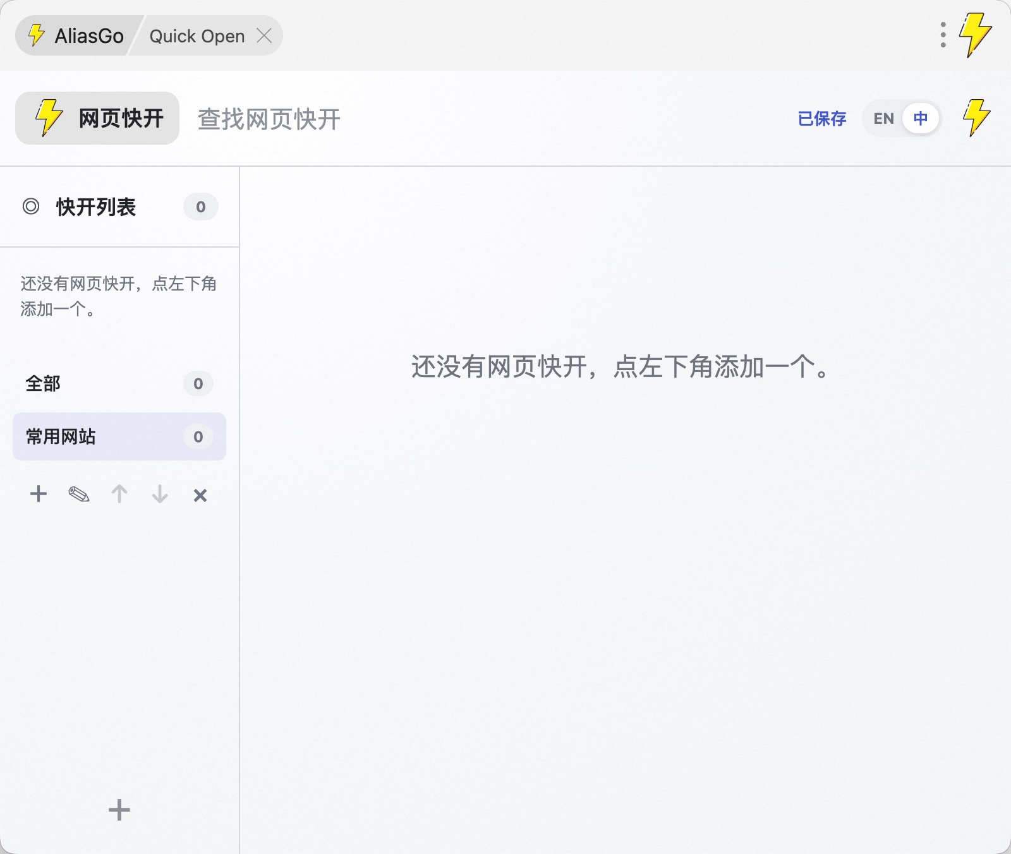1011x854 pixels.
Task: Move the group up with the up arrow
Action: pyautogui.click(x=119, y=494)
